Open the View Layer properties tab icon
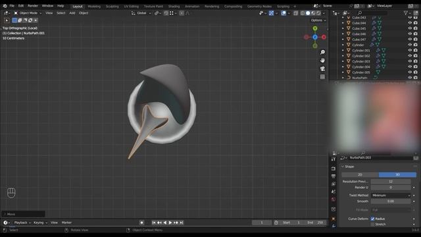The width and height of the screenshot is (421, 237). [x=334, y=184]
